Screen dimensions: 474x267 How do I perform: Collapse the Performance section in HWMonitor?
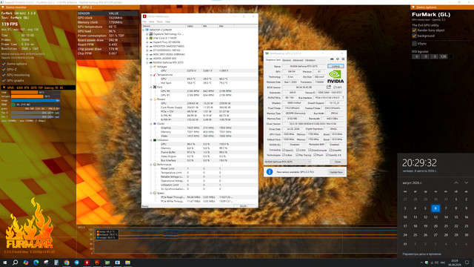(x=151, y=165)
